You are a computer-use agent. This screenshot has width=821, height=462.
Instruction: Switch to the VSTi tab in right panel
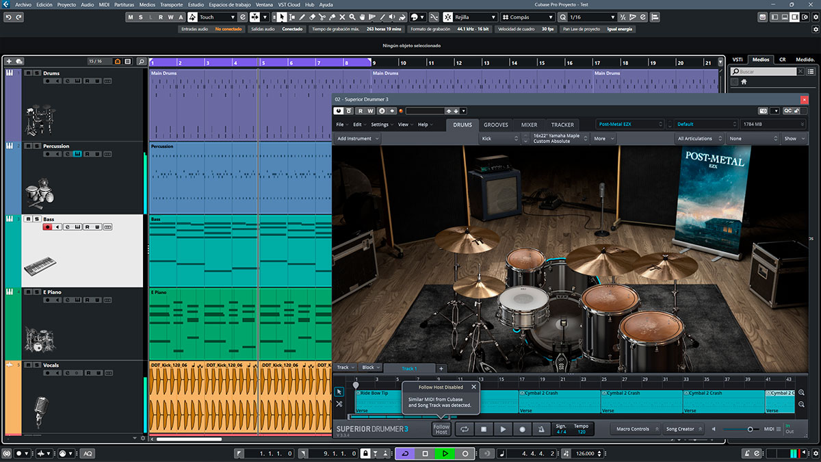pyautogui.click(x=738, y=60)
